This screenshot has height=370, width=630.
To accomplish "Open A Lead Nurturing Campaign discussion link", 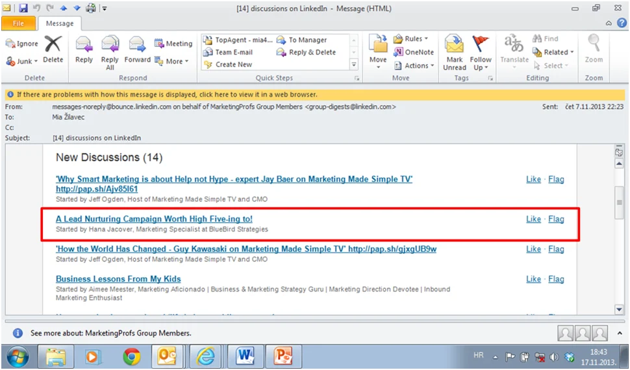I will [155, 219].
